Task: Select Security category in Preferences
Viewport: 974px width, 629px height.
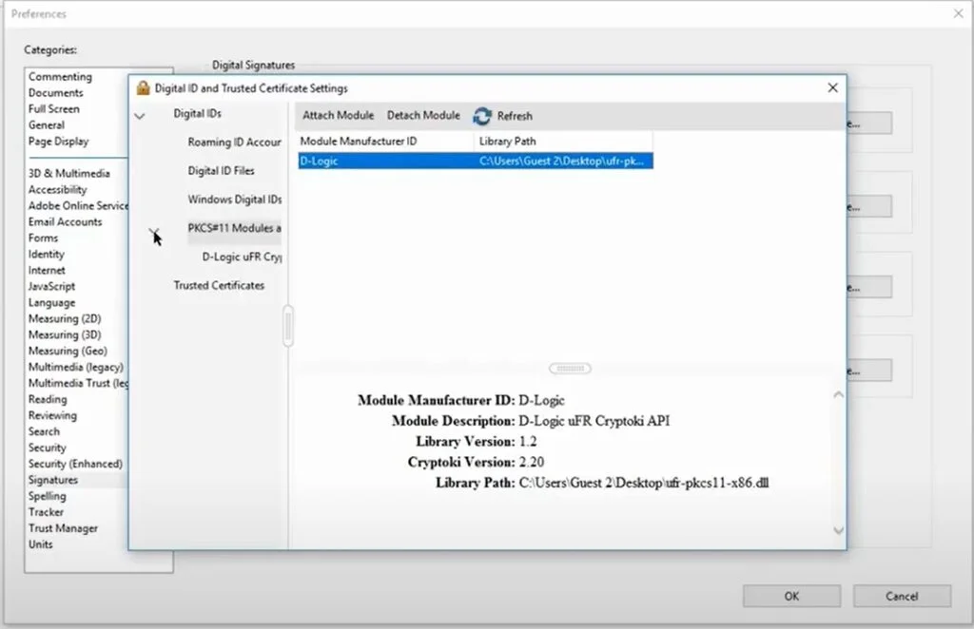Action: (47, 448)
